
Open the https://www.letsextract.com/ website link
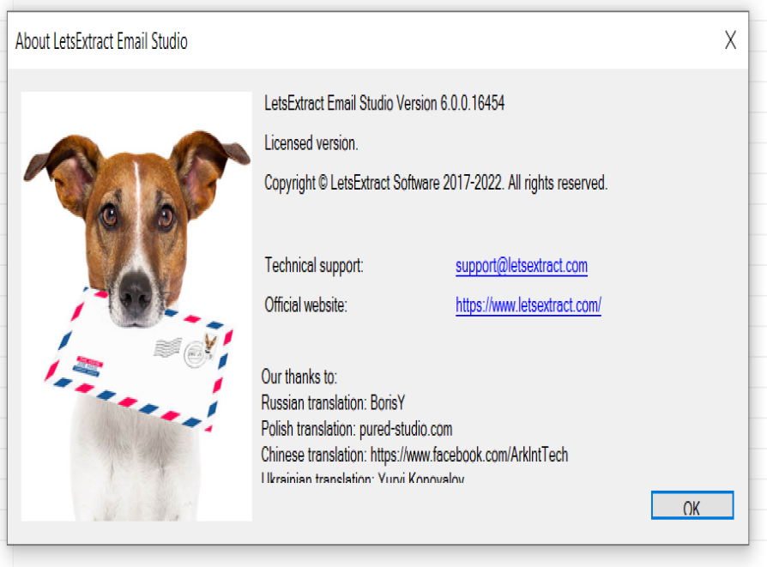(x=528, y=305)
